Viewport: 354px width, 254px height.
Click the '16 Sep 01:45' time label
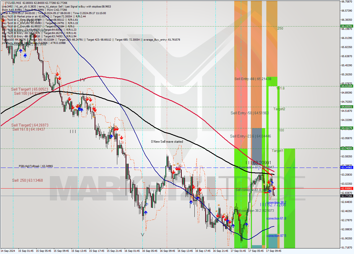132,251
